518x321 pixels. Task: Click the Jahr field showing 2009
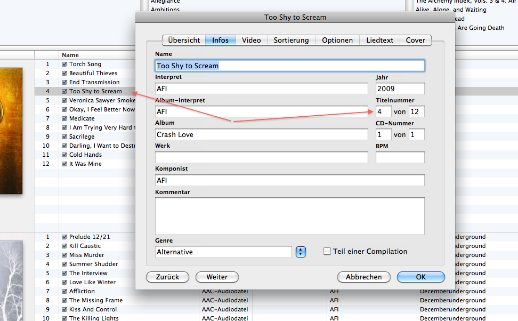(x=400, y=89)
